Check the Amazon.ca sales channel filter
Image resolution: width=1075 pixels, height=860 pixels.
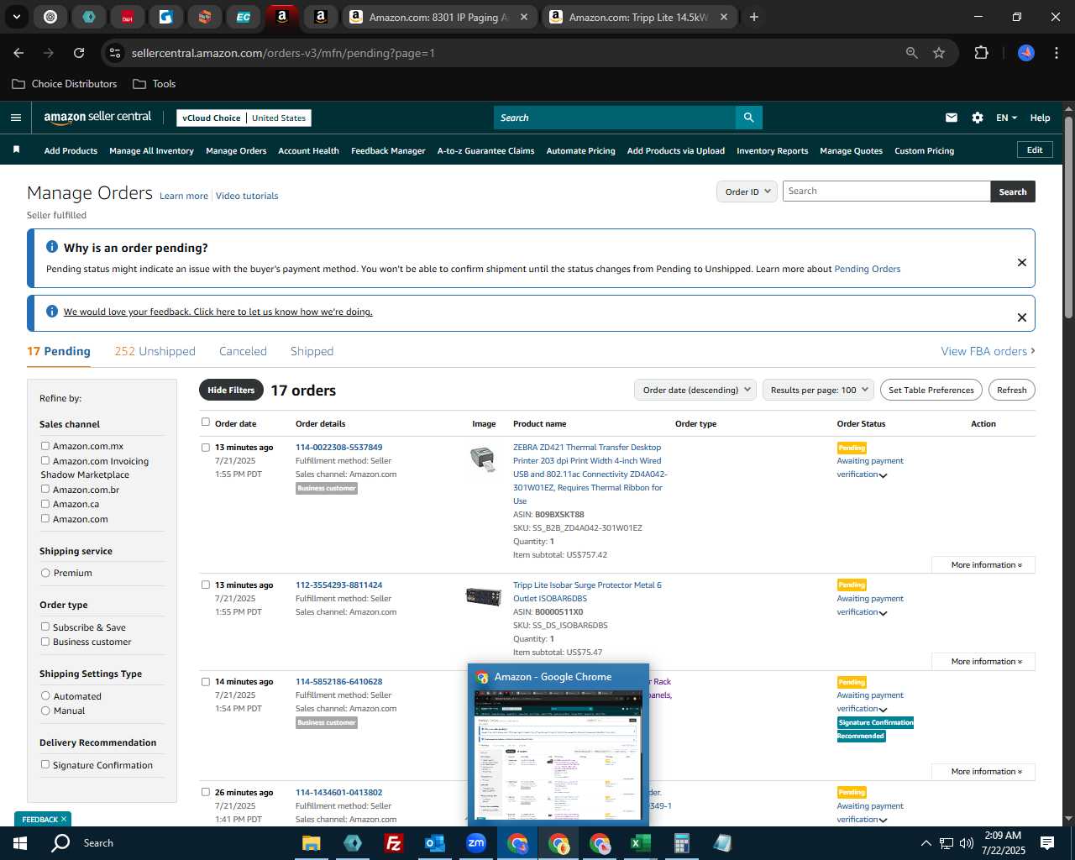pyautogui.click(x=45, y=504)
